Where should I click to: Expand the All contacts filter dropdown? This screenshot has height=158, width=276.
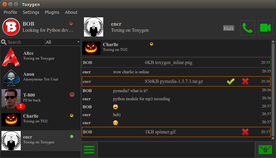[63, 42]
